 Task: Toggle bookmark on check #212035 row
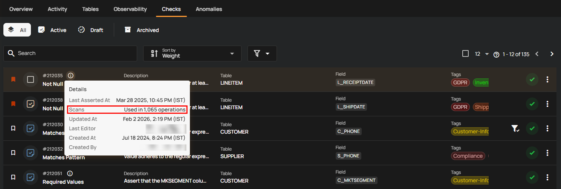pyautogui.click(x=13, y=79)
